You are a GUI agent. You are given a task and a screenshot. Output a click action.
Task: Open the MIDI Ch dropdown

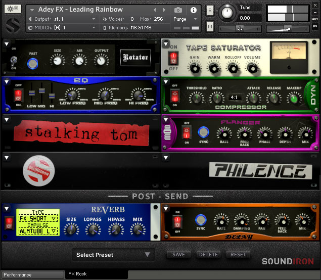(x=62, y=28)
